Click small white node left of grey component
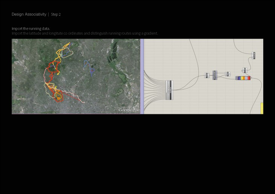275x194 pixels. (x=207, y=75)
